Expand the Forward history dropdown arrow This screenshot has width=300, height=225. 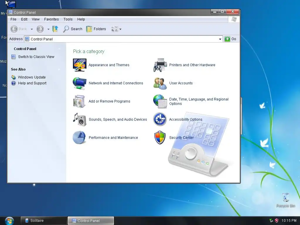48,29
